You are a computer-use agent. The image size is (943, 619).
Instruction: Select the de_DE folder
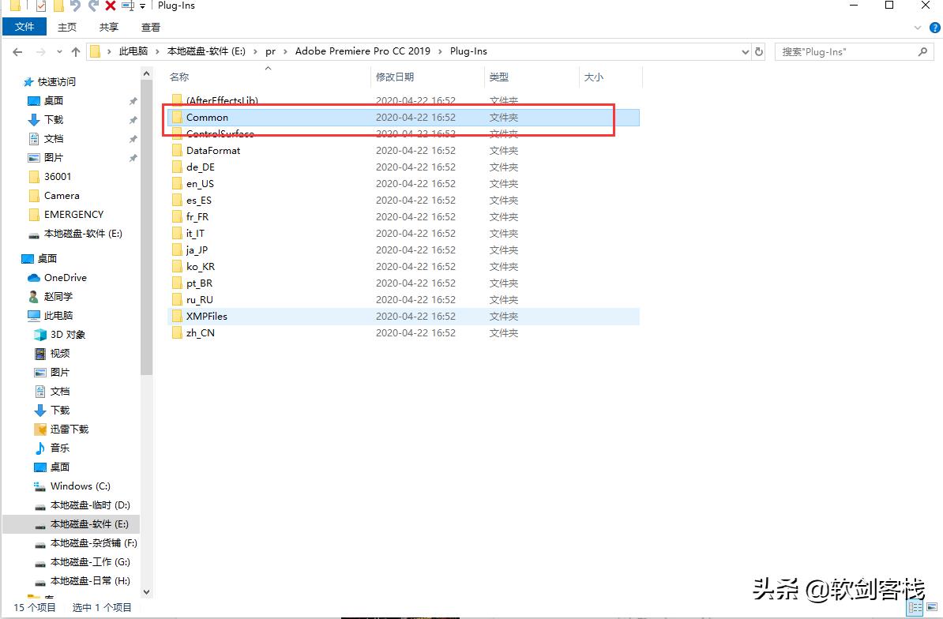click(403, 167)
